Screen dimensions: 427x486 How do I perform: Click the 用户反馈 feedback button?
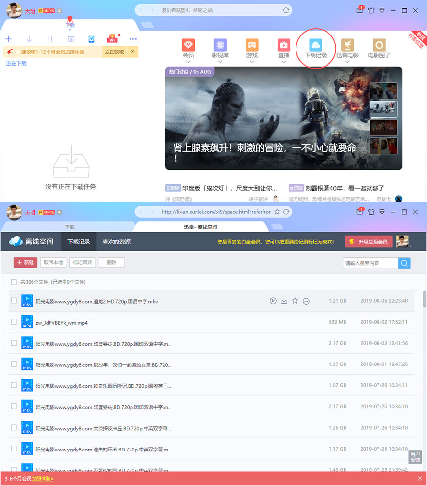[x=415, y=457]
